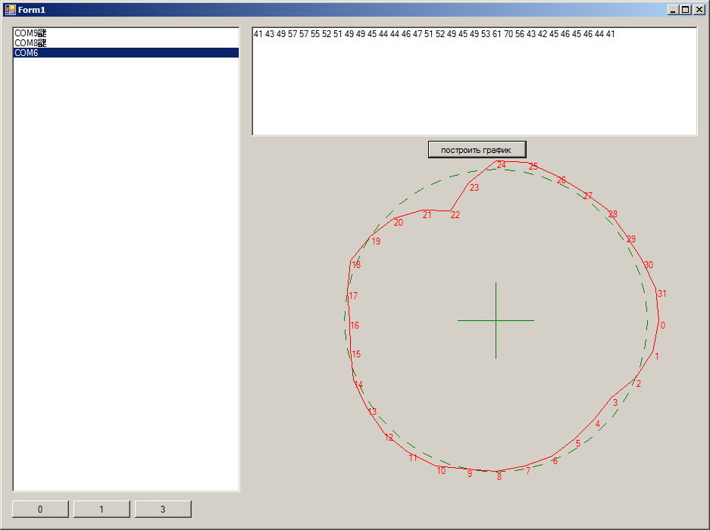Select the highlighted COM6 port entry
Viewport: 710px width, 530px height.
[x=126, y=52]
